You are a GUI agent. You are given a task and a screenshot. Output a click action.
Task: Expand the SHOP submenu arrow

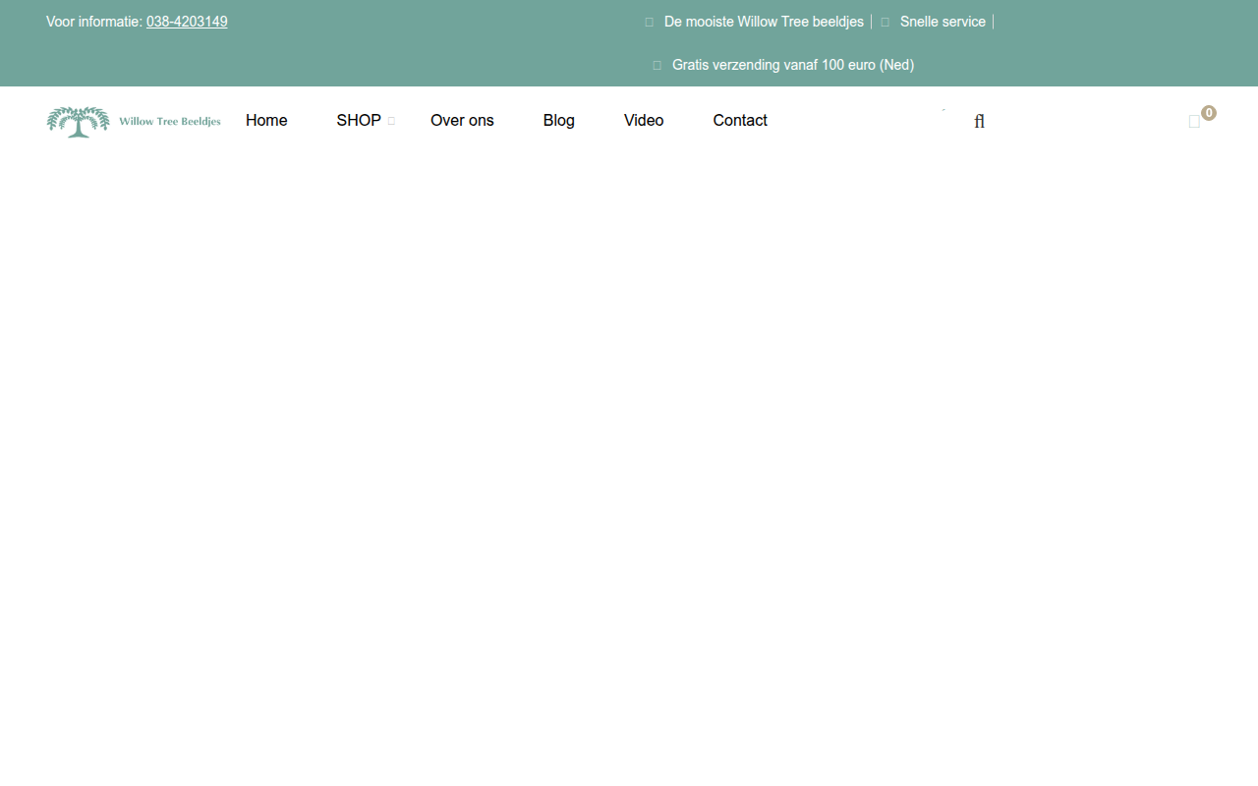[x=391, y=121]
